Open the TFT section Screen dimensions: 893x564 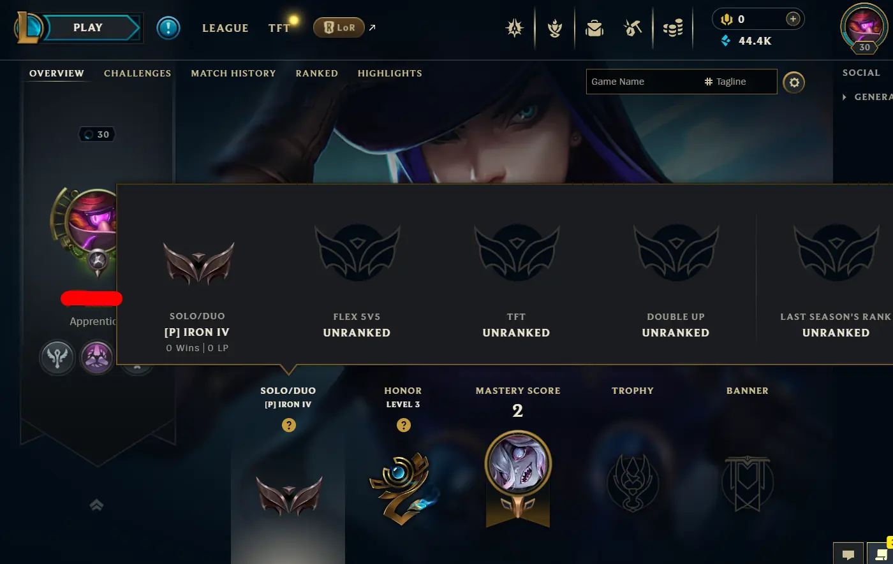click(279, 28)
